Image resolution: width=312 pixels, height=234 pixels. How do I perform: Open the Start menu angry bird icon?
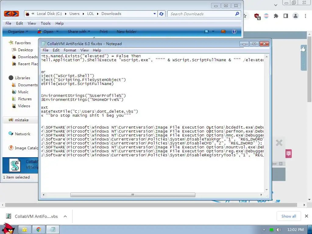click(8, 229)
